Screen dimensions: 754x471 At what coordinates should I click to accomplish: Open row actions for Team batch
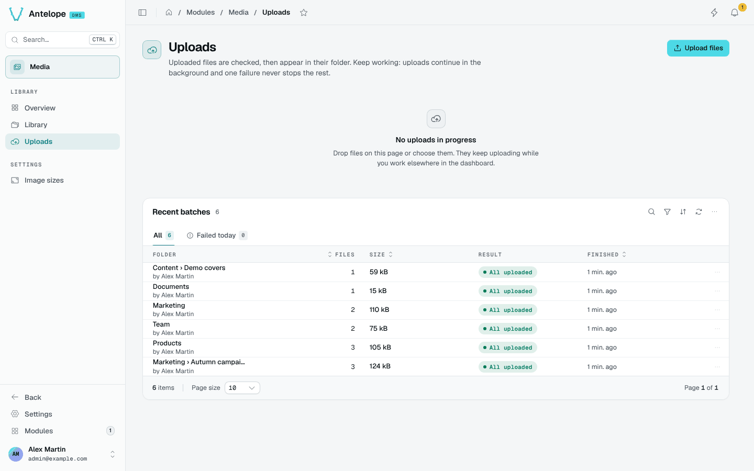[717, 329]
